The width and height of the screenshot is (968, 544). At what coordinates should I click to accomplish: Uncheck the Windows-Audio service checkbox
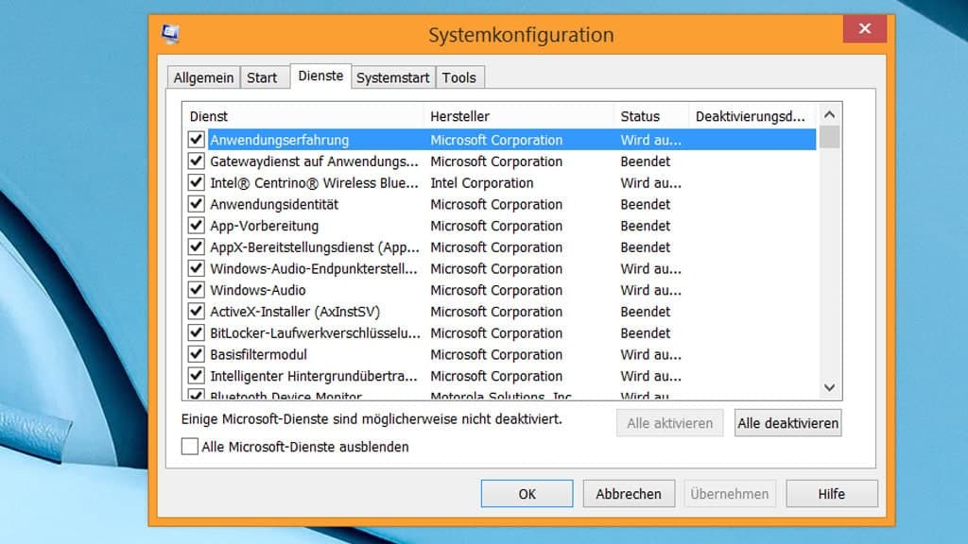point(197,289)
